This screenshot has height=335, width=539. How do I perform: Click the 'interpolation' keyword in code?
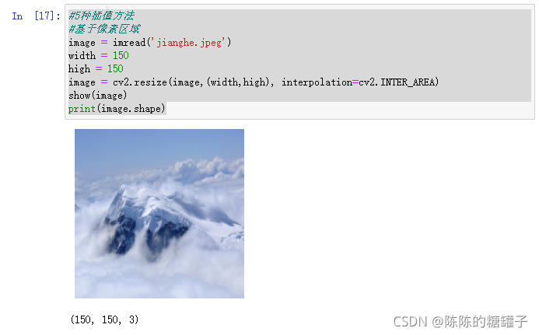pos(317,82)
